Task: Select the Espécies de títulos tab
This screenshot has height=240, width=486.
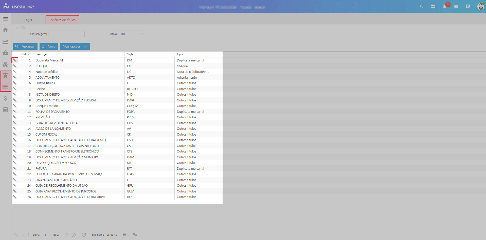Action: coord(62,20)
